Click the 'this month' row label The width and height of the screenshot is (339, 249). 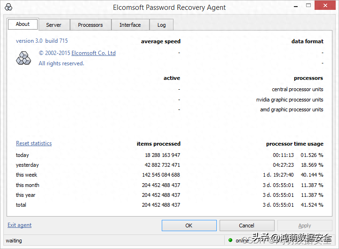pyautogui.click(x=27, y=185)
